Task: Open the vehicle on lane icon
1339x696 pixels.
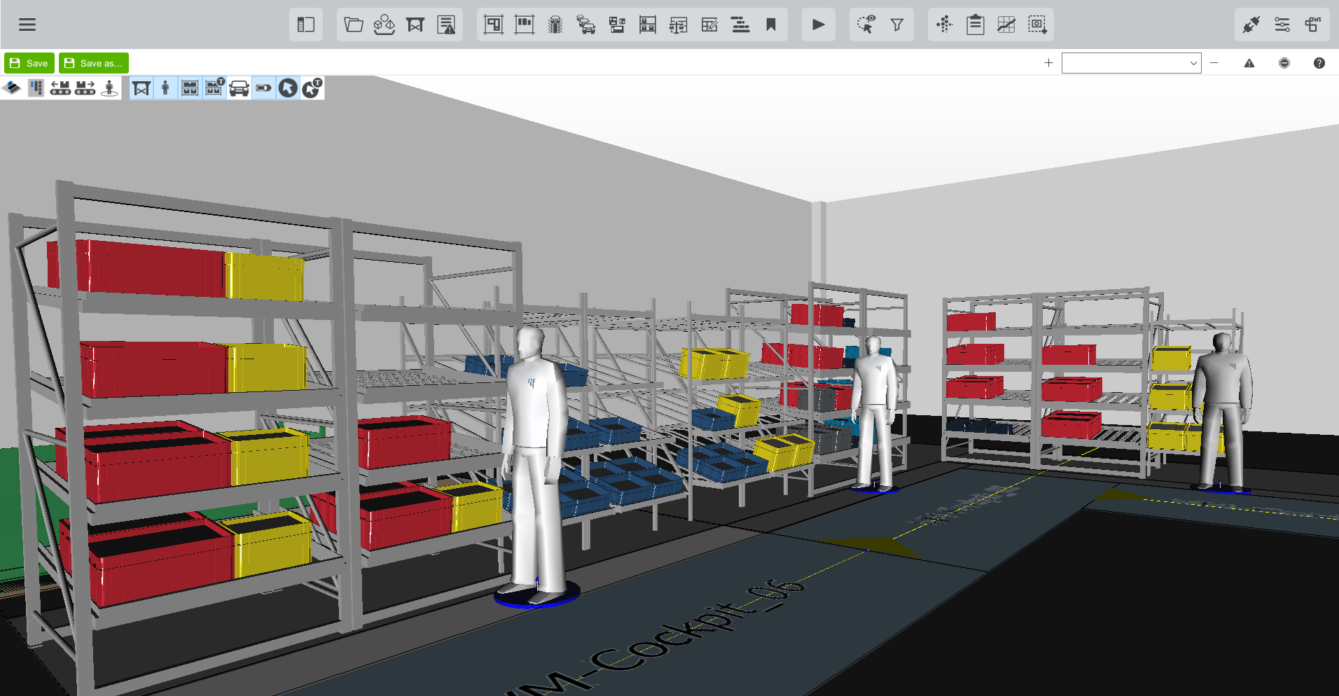Action: [x=555, y=25]
